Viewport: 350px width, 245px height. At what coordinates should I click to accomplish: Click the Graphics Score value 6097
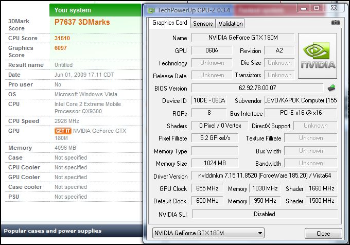(61, 48)
